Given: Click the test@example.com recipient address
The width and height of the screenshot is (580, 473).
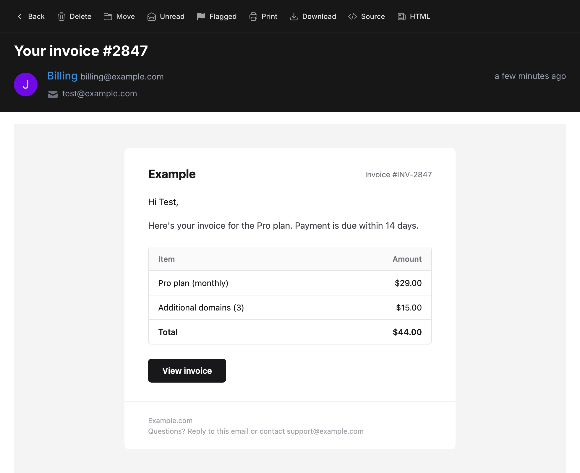Looking at the screenshot, I should click(x=100, y=94).
